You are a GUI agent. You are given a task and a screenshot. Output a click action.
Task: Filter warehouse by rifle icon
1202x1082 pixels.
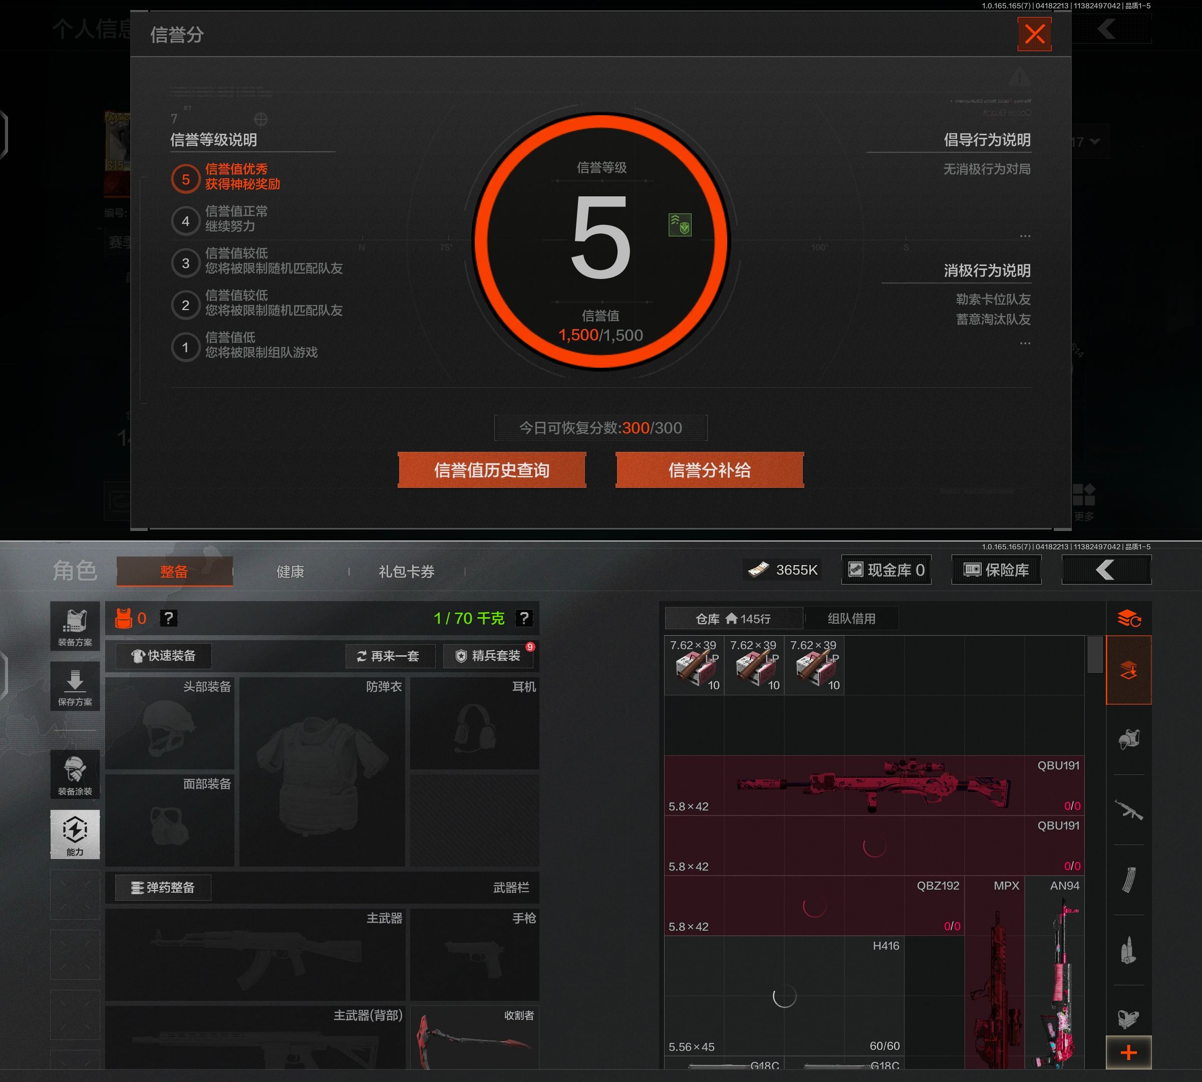[1128, 810]
